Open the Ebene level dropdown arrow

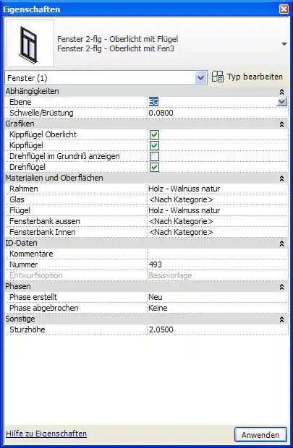[282, 102]
